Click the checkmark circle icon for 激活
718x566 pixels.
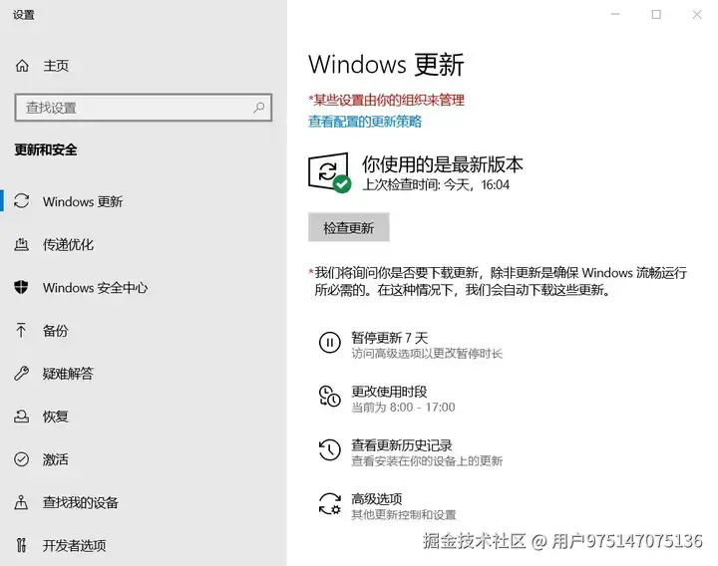click(22, 459)
